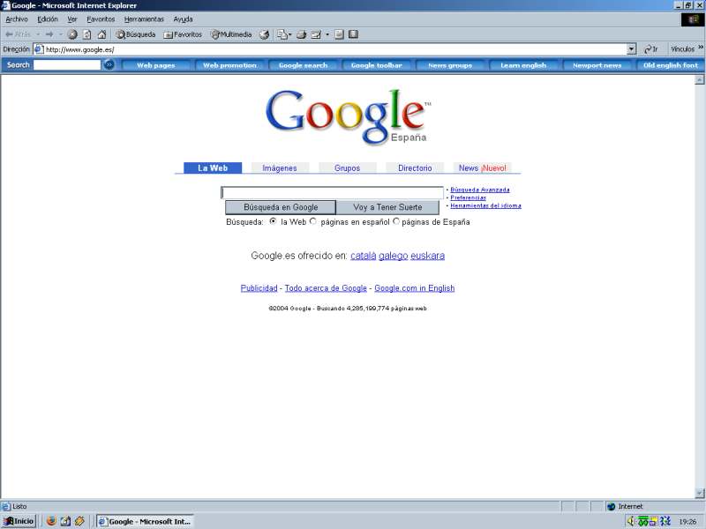Expand the address bar dropdown arrow
This screenshot has height=529, width=706.
pos(632,49)
